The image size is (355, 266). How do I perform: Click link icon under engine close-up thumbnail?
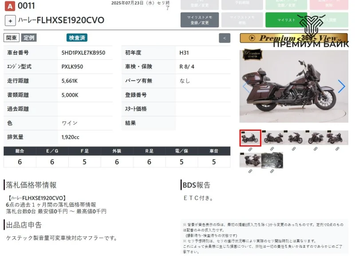pyautogui.click(x=272, y=171)
